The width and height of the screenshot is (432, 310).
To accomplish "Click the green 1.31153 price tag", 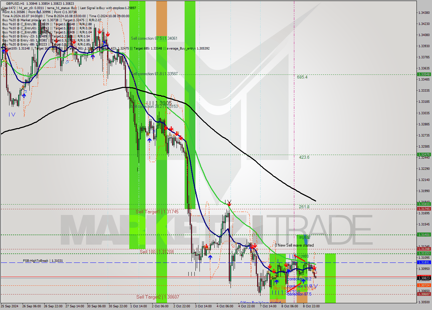I will click(x=424, y=253).
